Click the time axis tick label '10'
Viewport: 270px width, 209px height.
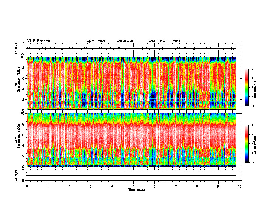click(240, 186)
